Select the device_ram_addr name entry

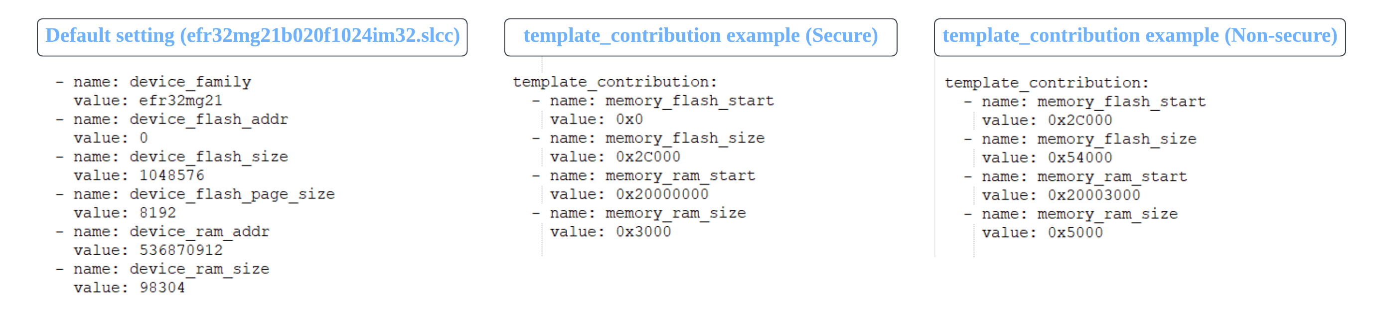click(199, 232)
